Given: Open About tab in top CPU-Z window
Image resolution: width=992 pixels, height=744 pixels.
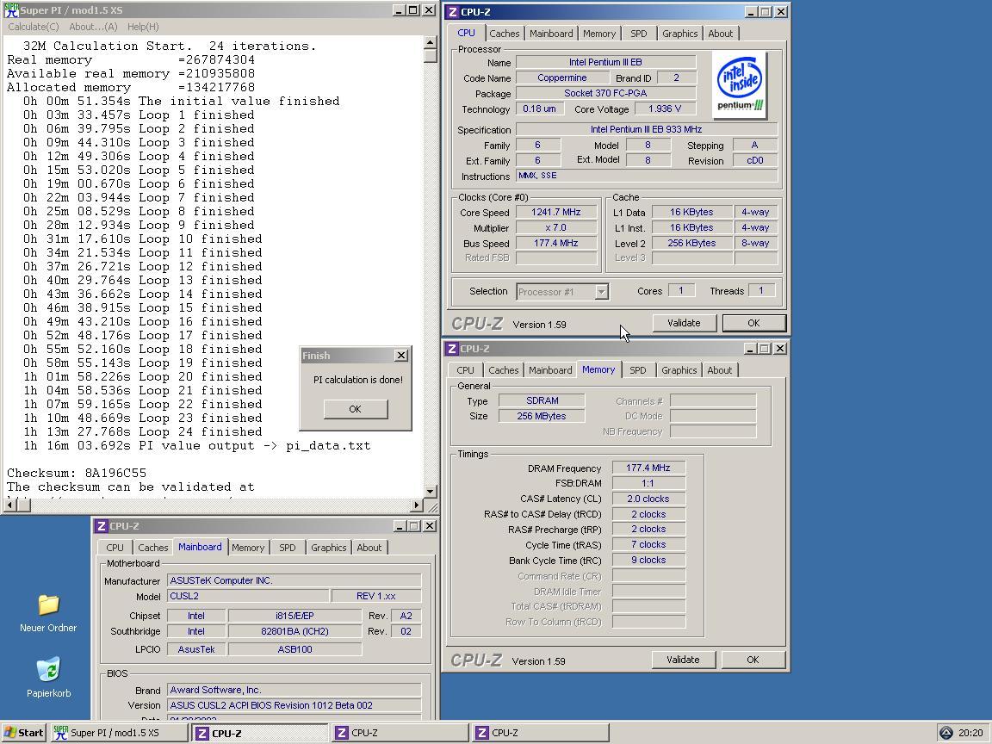Looking at the screenshot, I should click(721, 34).
